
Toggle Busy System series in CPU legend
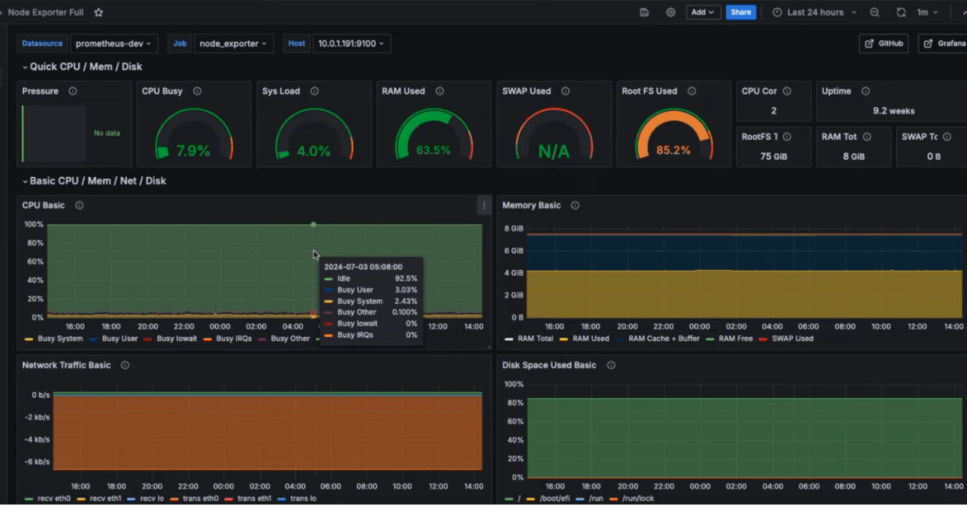click(x=60, y=339)
